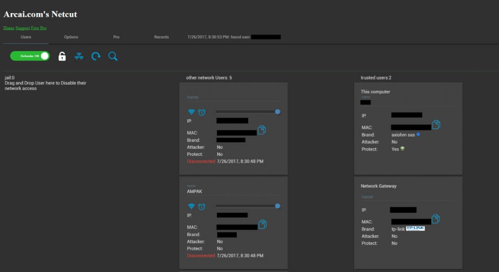Click the blue network topology icon
This screenshot has width=499, height=272.
tap(79, 56)
